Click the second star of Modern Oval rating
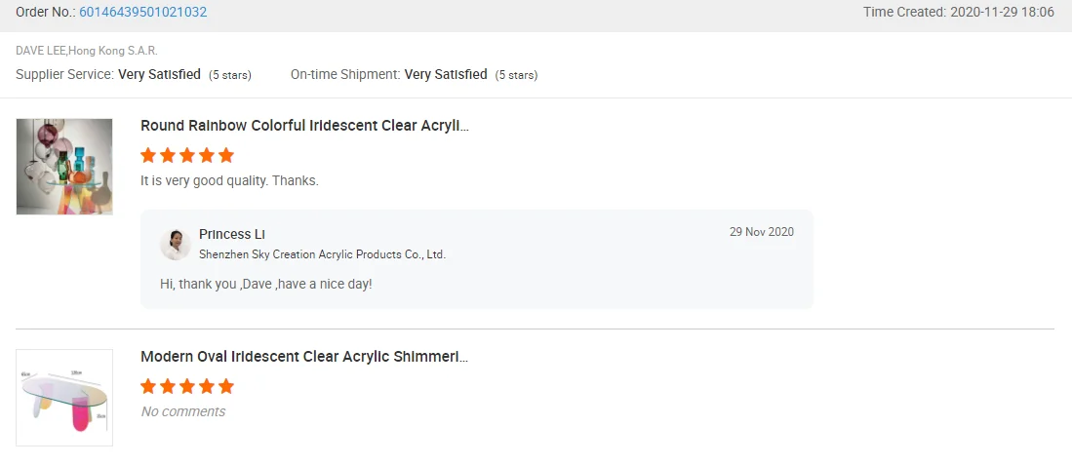This screenshot has width=1072, height=465. coord(168,386)
